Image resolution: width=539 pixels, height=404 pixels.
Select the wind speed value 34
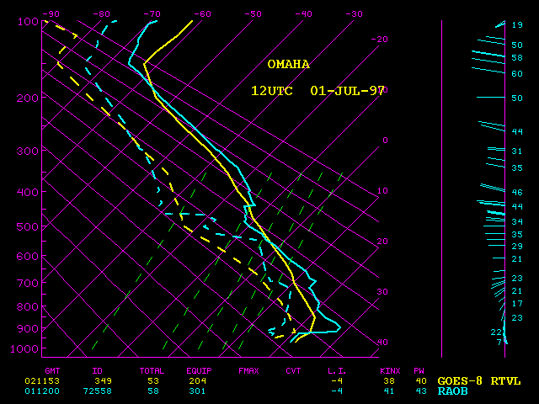pos(517,221)
